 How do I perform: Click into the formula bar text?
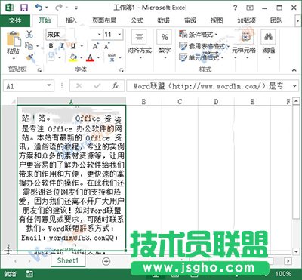208,86
